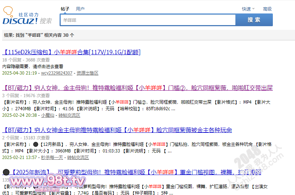This screenshot has width=295, height=195.
Task: View author wcy2329824307's profile
Action: click(56, 73)
